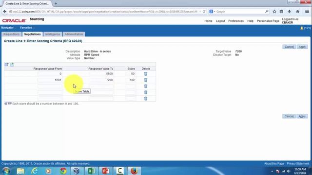
Task: Go to the browser home icon
Action: [x=297, y=12]
